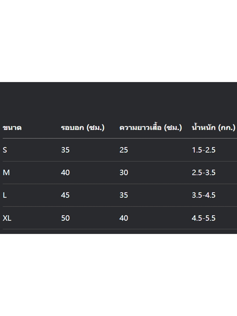Select the L size cell
Image resolution: width=237 pixels, height=316 pixels.
point(5,195)
